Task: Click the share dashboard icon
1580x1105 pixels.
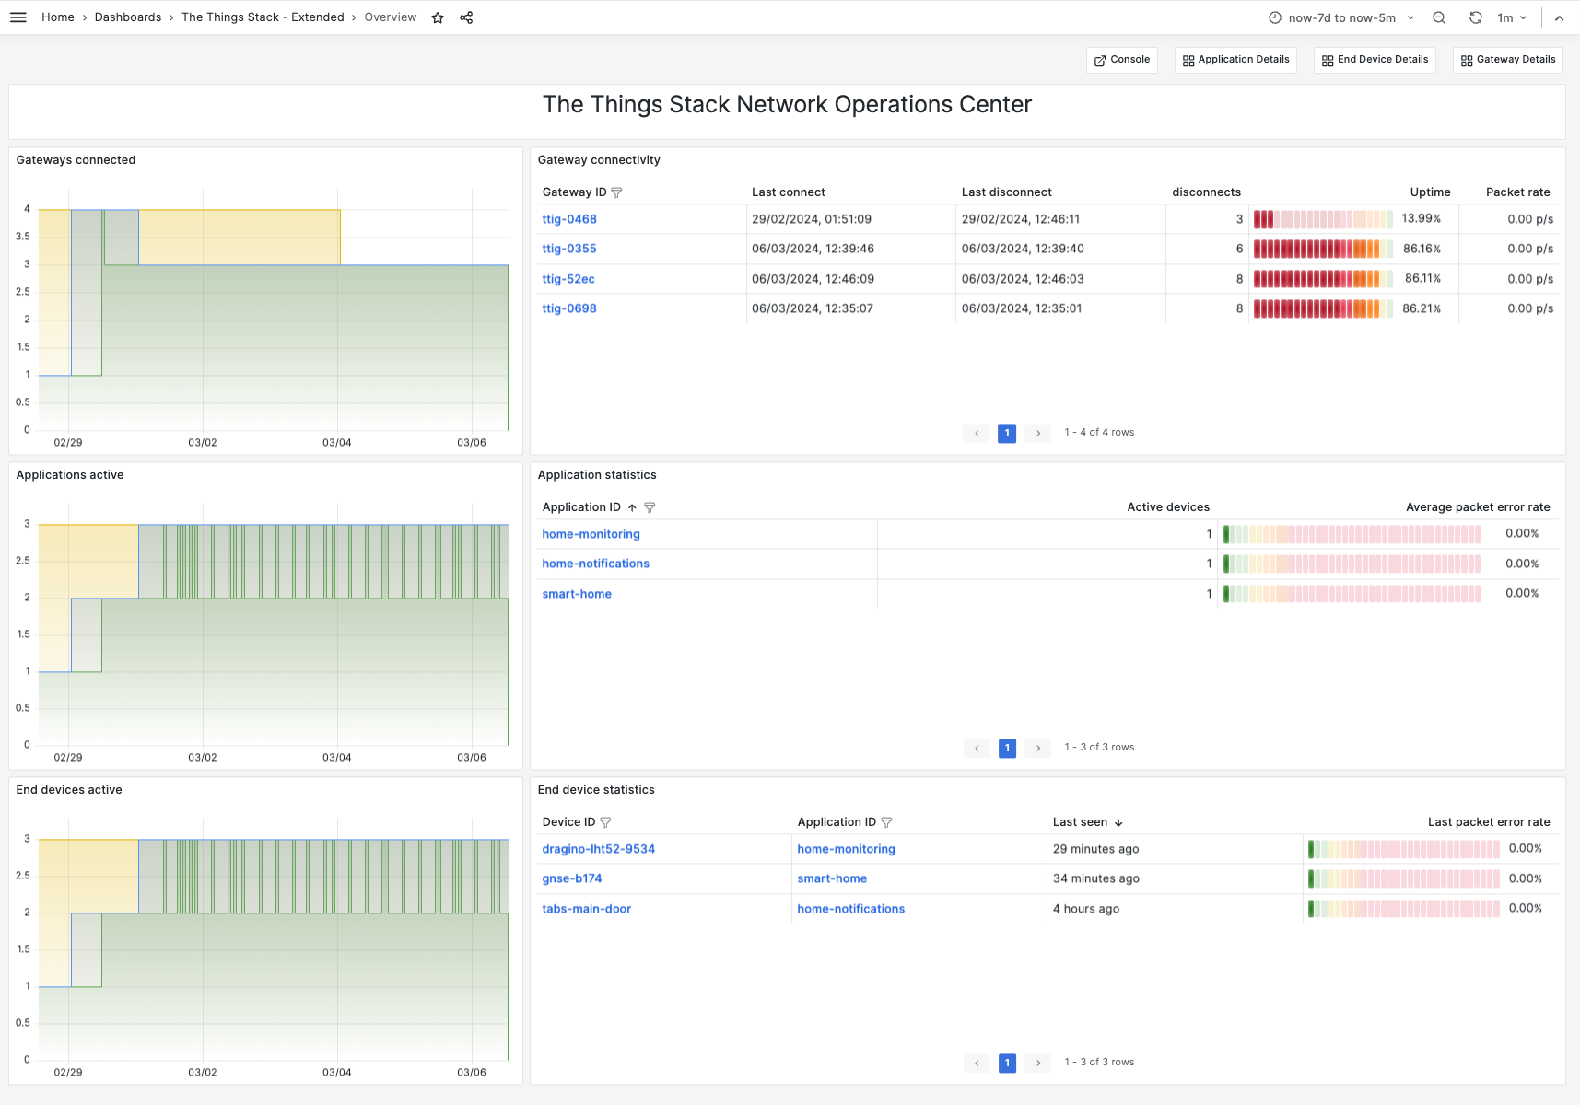Action: pyautogui.click(x=466, y=17)
